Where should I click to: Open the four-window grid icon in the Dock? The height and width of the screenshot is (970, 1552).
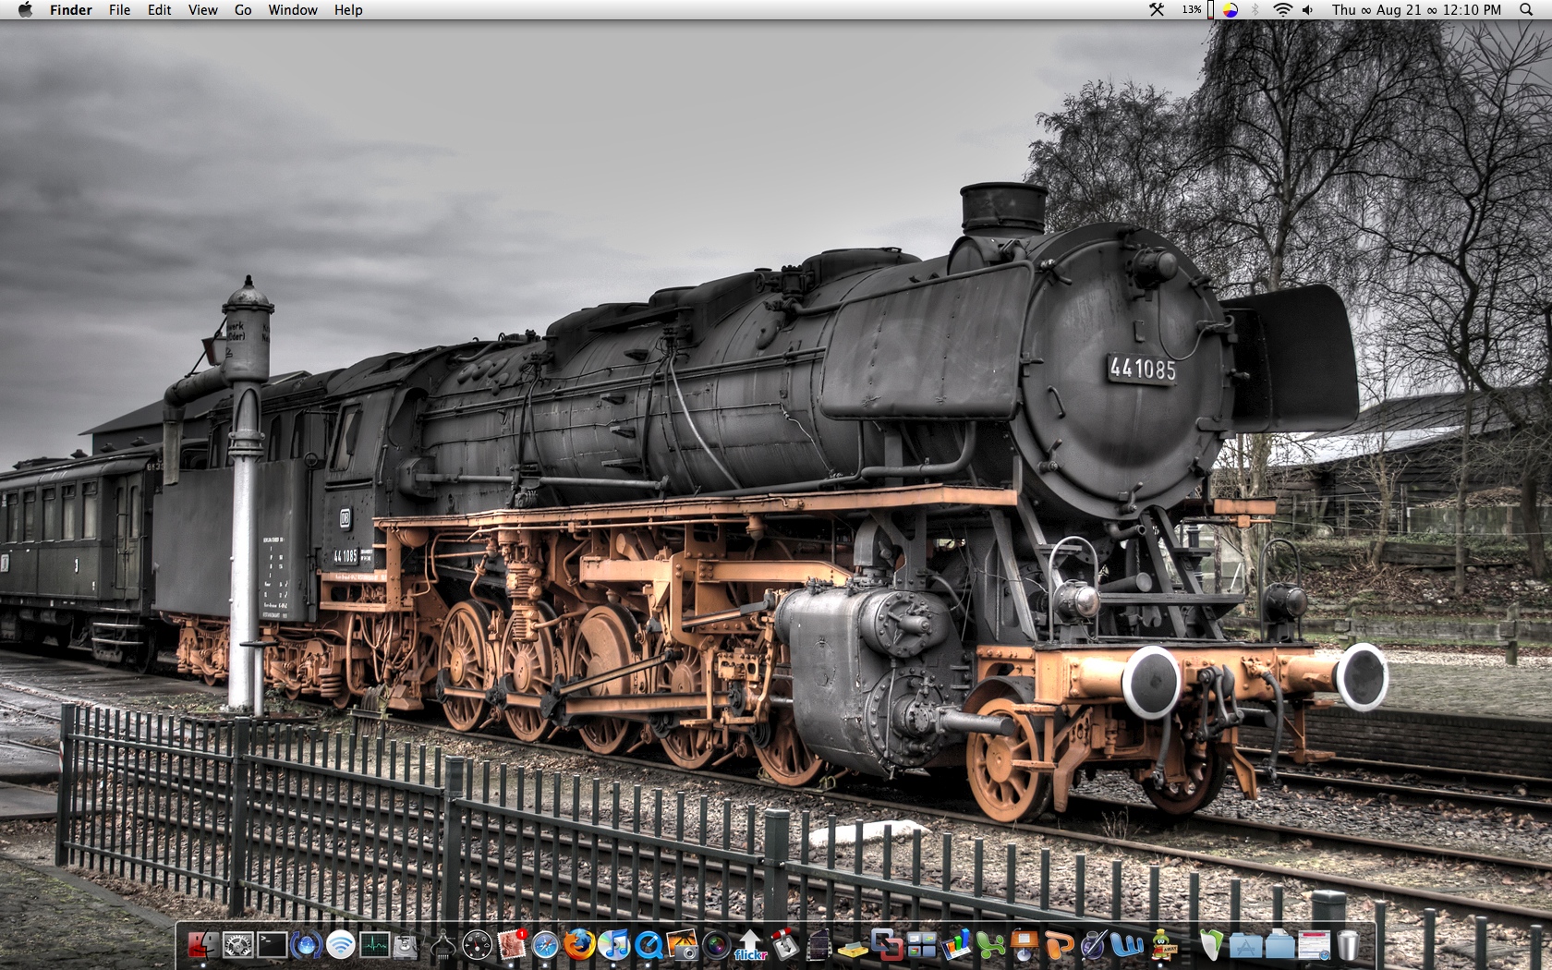[x=921, y=945]
